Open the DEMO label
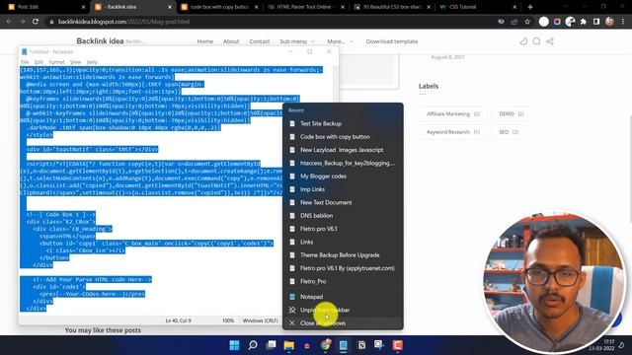Viewport: 632px width, 355px height. (x=512, y=114)
